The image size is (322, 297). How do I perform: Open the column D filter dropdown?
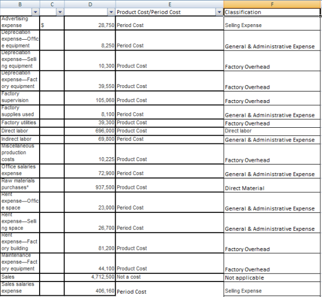(x=111, y=12)
